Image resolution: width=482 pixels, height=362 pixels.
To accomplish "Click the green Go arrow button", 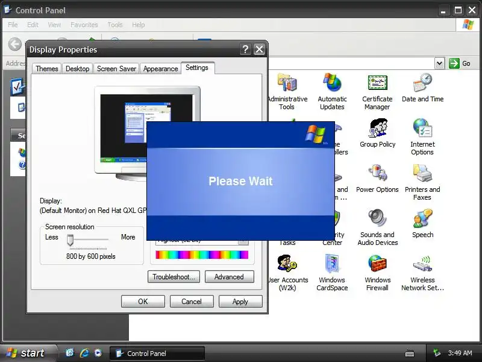I will pos(454,63).
